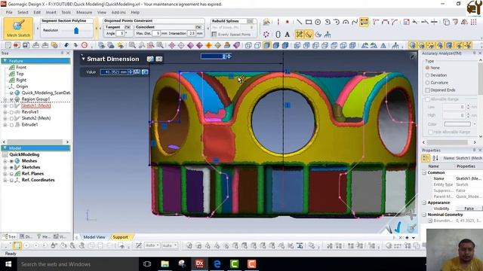This screenshot has width=483, height=271.
Task: Click the green Camtasia taskbar icon
Action: (x=235, y=263)
